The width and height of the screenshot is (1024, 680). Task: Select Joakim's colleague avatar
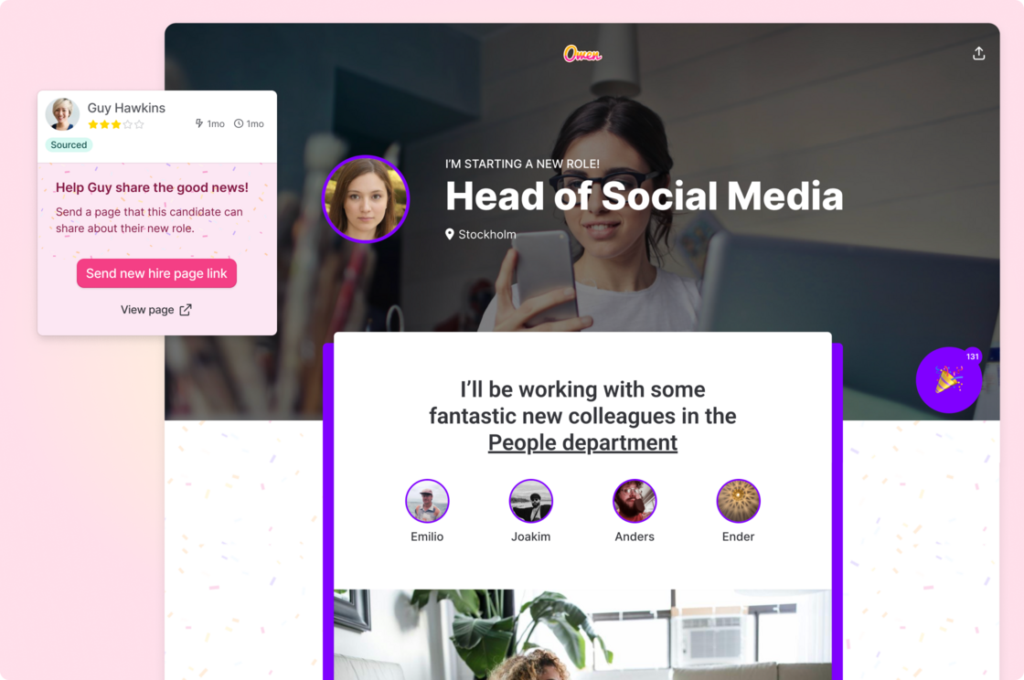(531, 501)
